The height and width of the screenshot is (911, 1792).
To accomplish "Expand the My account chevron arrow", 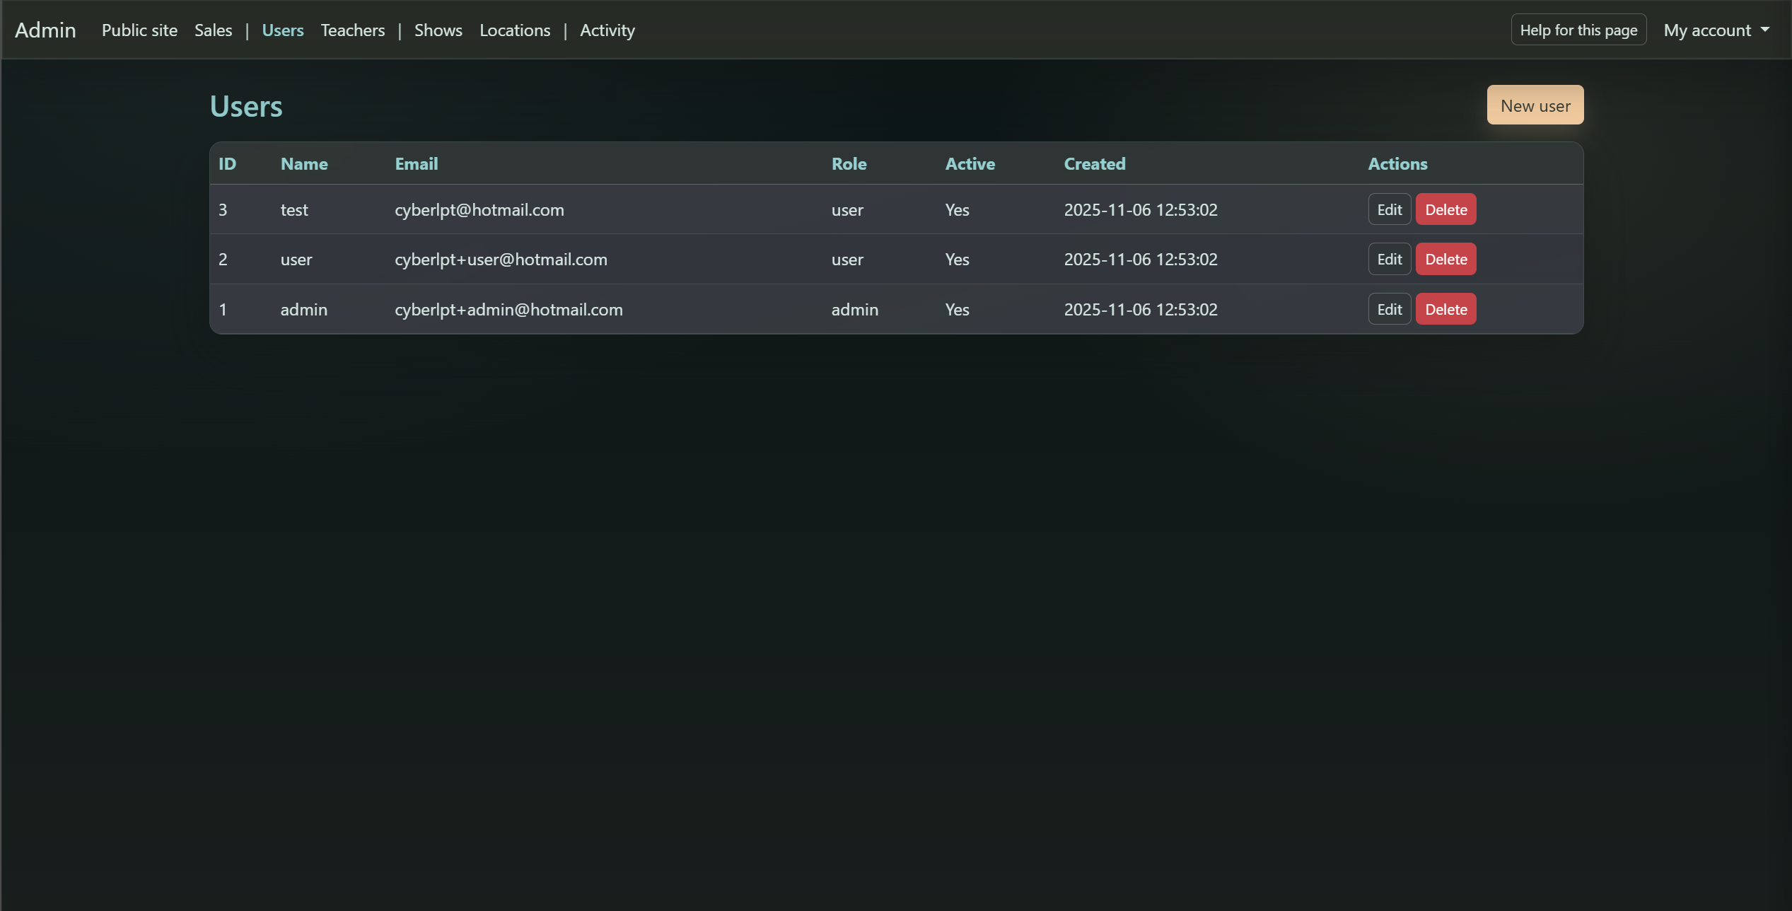I will point(1764,30).
